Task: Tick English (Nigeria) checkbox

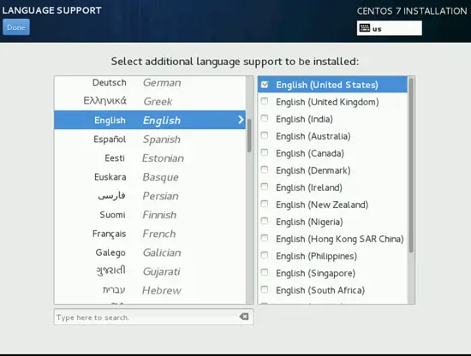Action: point(265,221)
